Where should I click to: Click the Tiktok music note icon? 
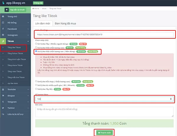tap(3, 41)
